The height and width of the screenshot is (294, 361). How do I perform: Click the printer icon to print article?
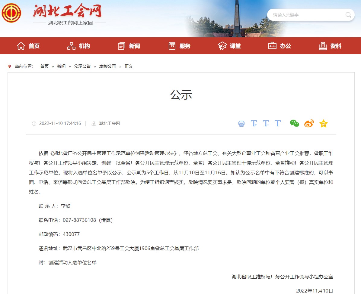(241, 124)
